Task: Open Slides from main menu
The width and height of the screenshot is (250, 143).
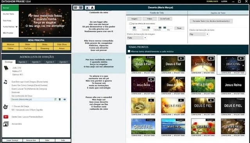Action: click(45, 44)
